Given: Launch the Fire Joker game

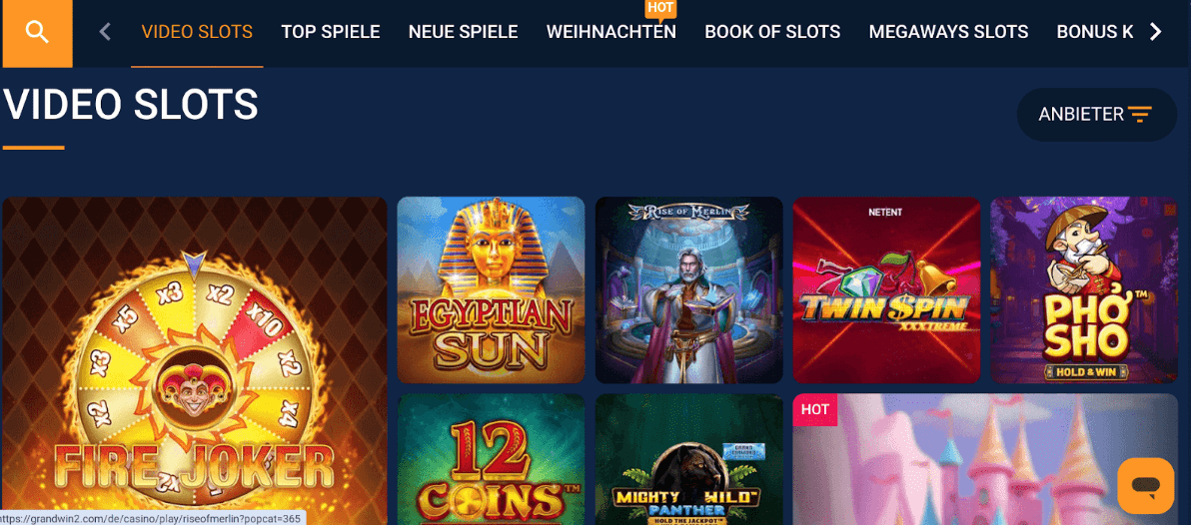Looking at the screenshot, I should pos(195,361).
